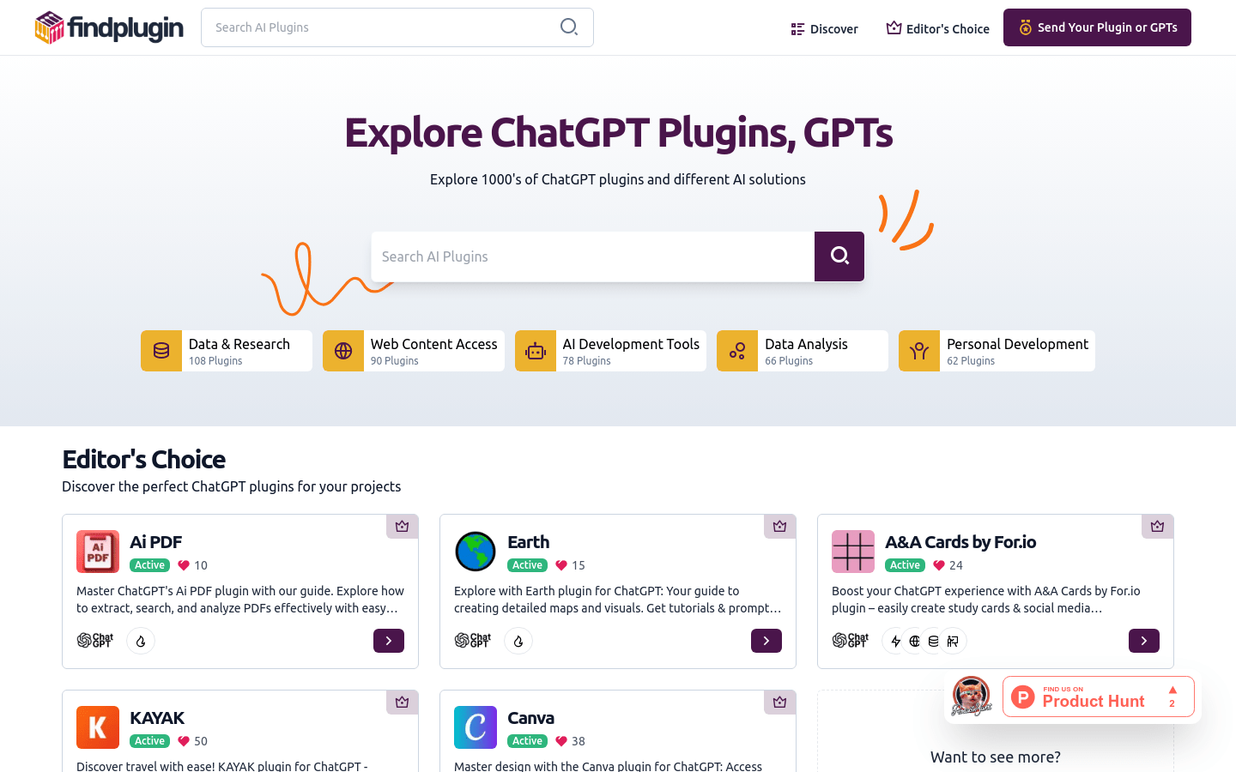Click the Data Analysis category icon
Screen dimensions: 1236x772
tap(737, 351)
